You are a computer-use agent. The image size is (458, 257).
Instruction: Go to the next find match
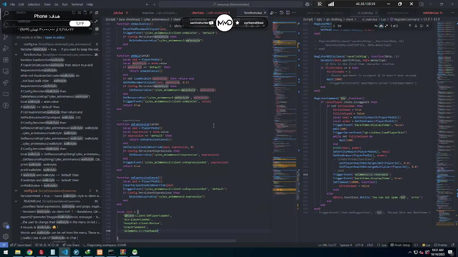point(416,26)
